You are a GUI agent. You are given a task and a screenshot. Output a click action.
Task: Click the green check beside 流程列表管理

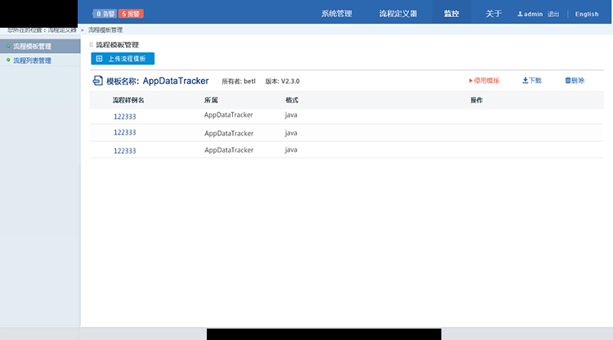8,60
